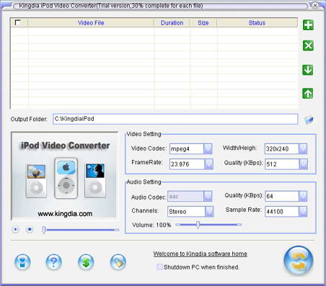
Task: Click the preview play button
Action: [x=15, y=230]
